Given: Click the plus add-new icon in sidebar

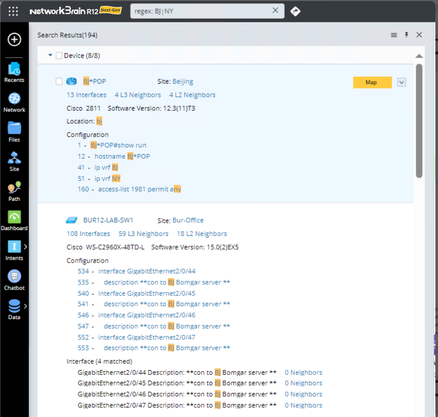Looking at the screenshot, I should point(14,39).
